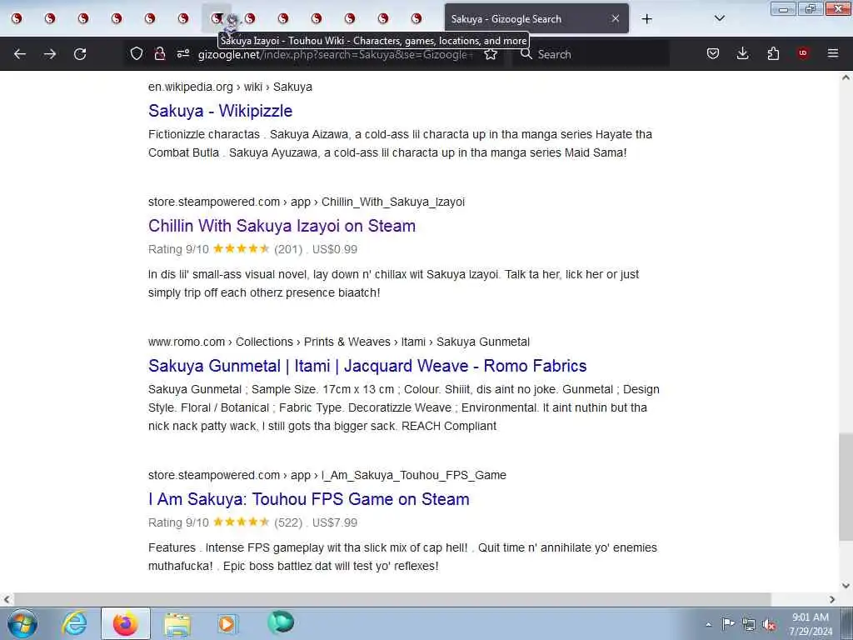This screenshot has height=640, width=853.
Task: Go forward one page
Action: (x=50, y=54)
